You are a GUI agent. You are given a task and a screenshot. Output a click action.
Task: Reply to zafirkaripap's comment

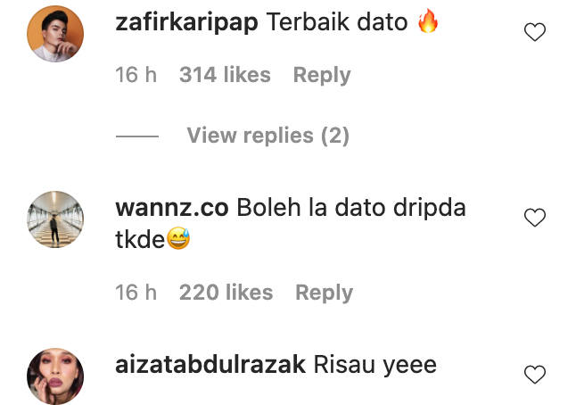point(322,75)
